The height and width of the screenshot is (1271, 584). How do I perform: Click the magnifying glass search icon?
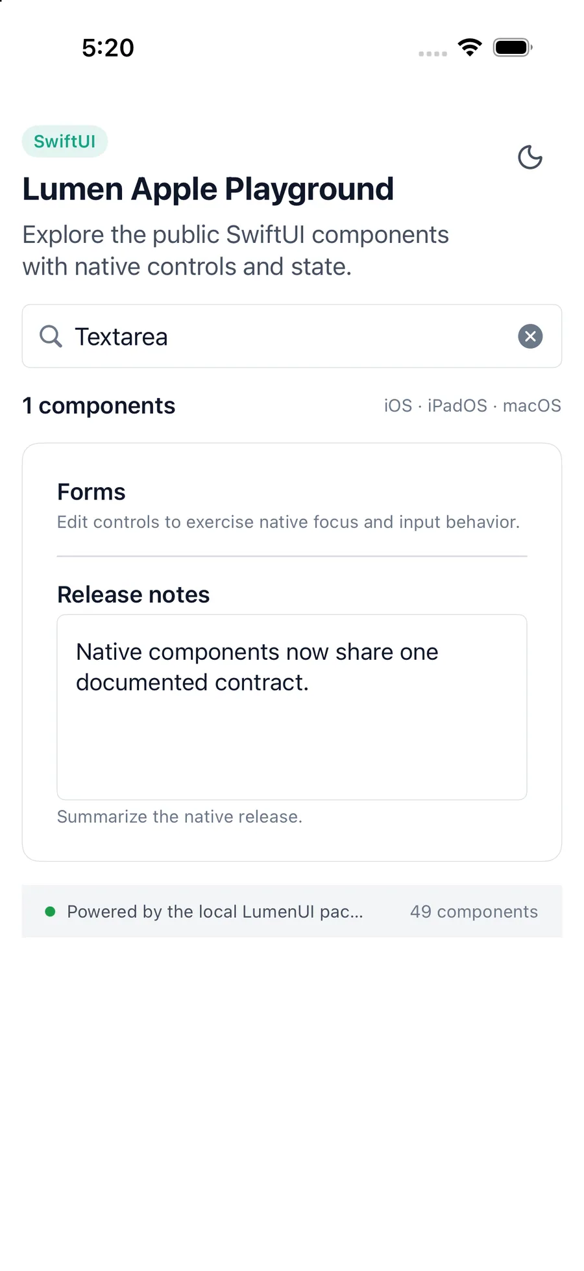click(51, 336)
